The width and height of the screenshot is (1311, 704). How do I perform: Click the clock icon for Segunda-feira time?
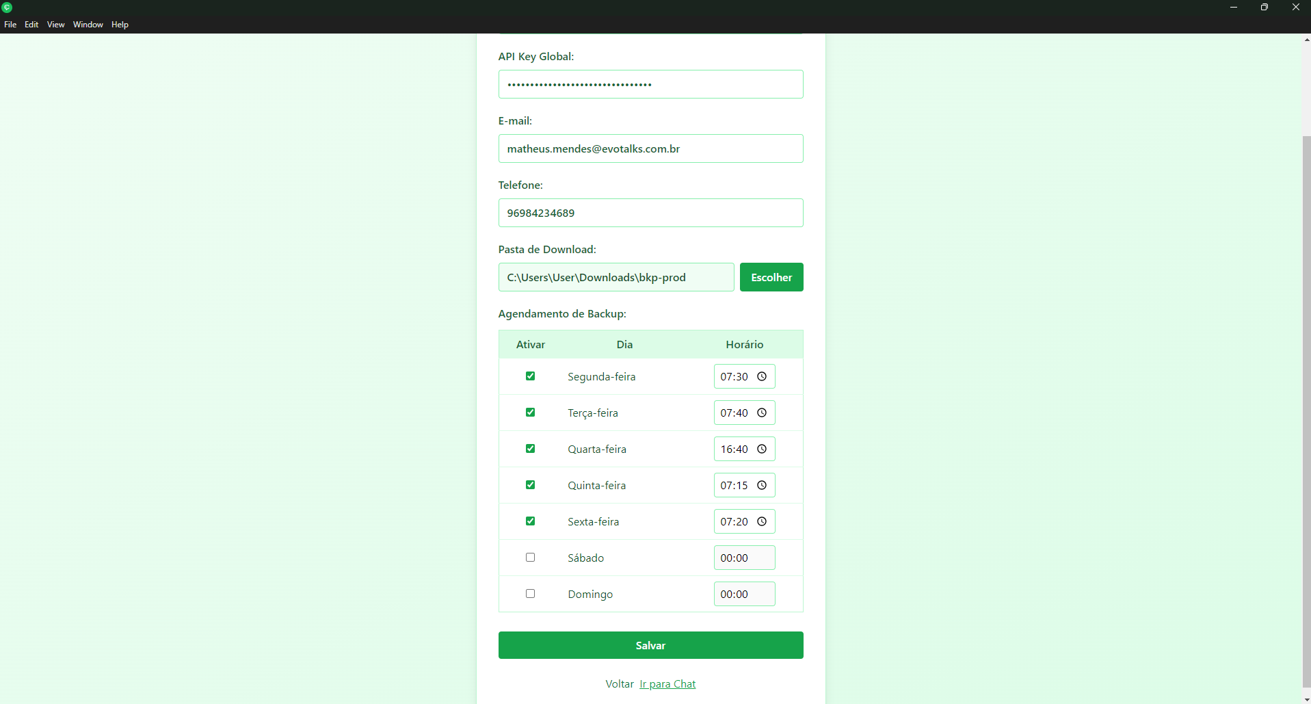pos(761,376)
